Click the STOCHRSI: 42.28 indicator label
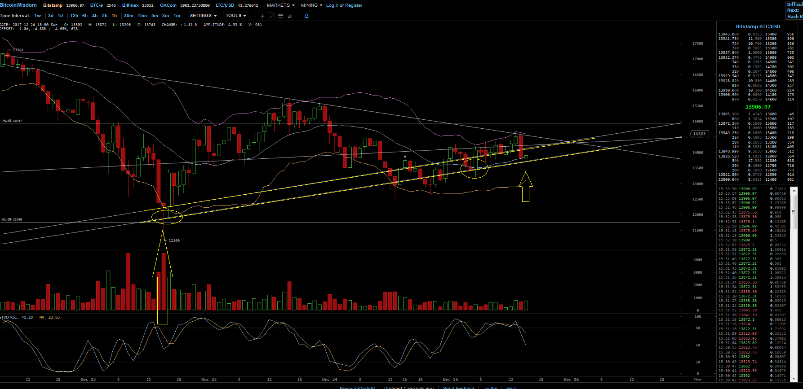803x389 pixels. [x=17, y=317]
